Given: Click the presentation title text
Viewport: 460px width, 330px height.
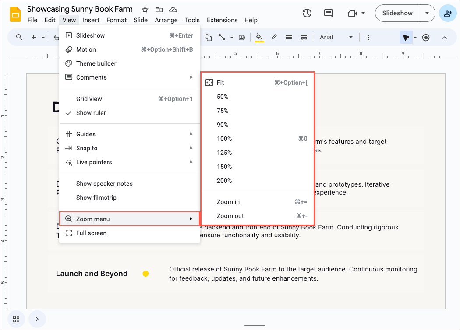Looking at the screenshot, I should pyautogui.click(x=80, y=9).
